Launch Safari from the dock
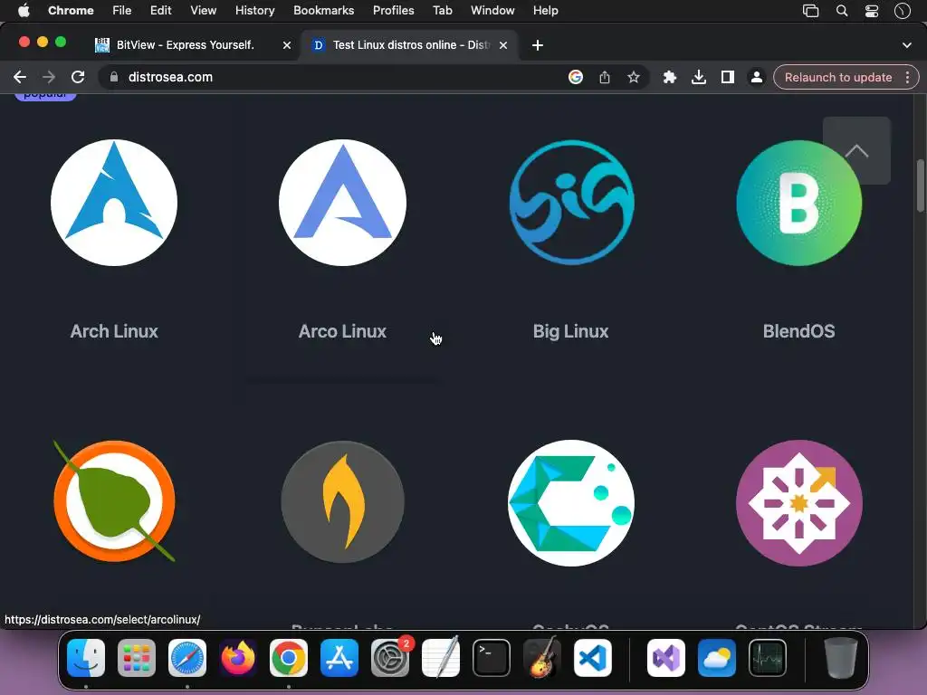The image size is (927, 695). tap(187, 658)
